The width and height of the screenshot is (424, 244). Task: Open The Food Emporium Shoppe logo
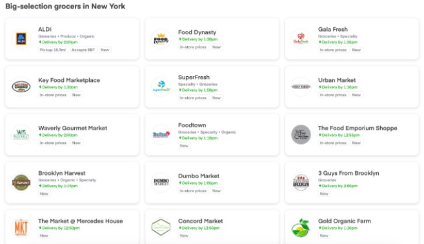click(301, 135)
